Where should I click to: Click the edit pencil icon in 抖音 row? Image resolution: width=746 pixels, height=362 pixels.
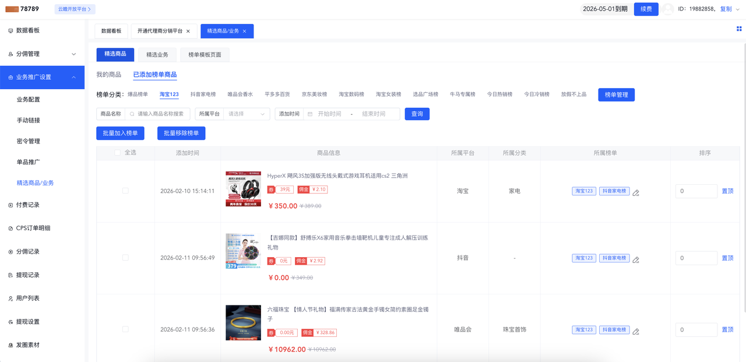point(636,259)
